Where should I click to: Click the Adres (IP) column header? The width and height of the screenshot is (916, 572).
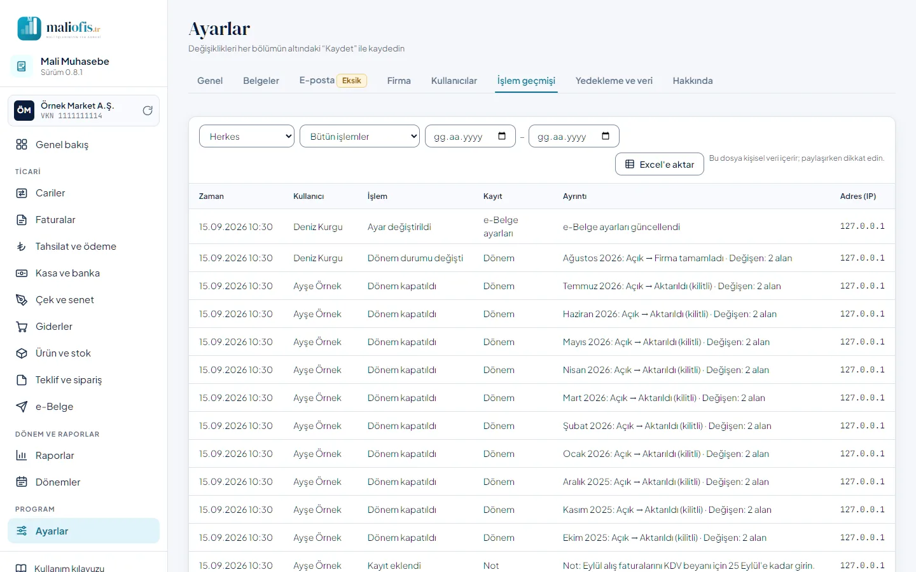857,196
